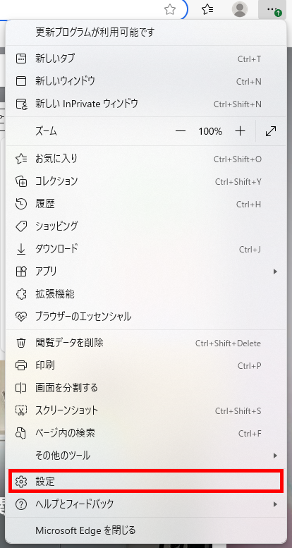Open コレクション menu item
The width and height of the screenshot is (292, 548).
[146, 181]
